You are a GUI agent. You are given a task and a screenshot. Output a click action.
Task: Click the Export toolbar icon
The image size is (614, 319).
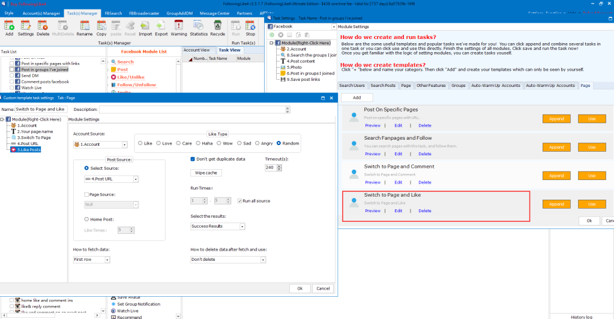pos(161,28)
